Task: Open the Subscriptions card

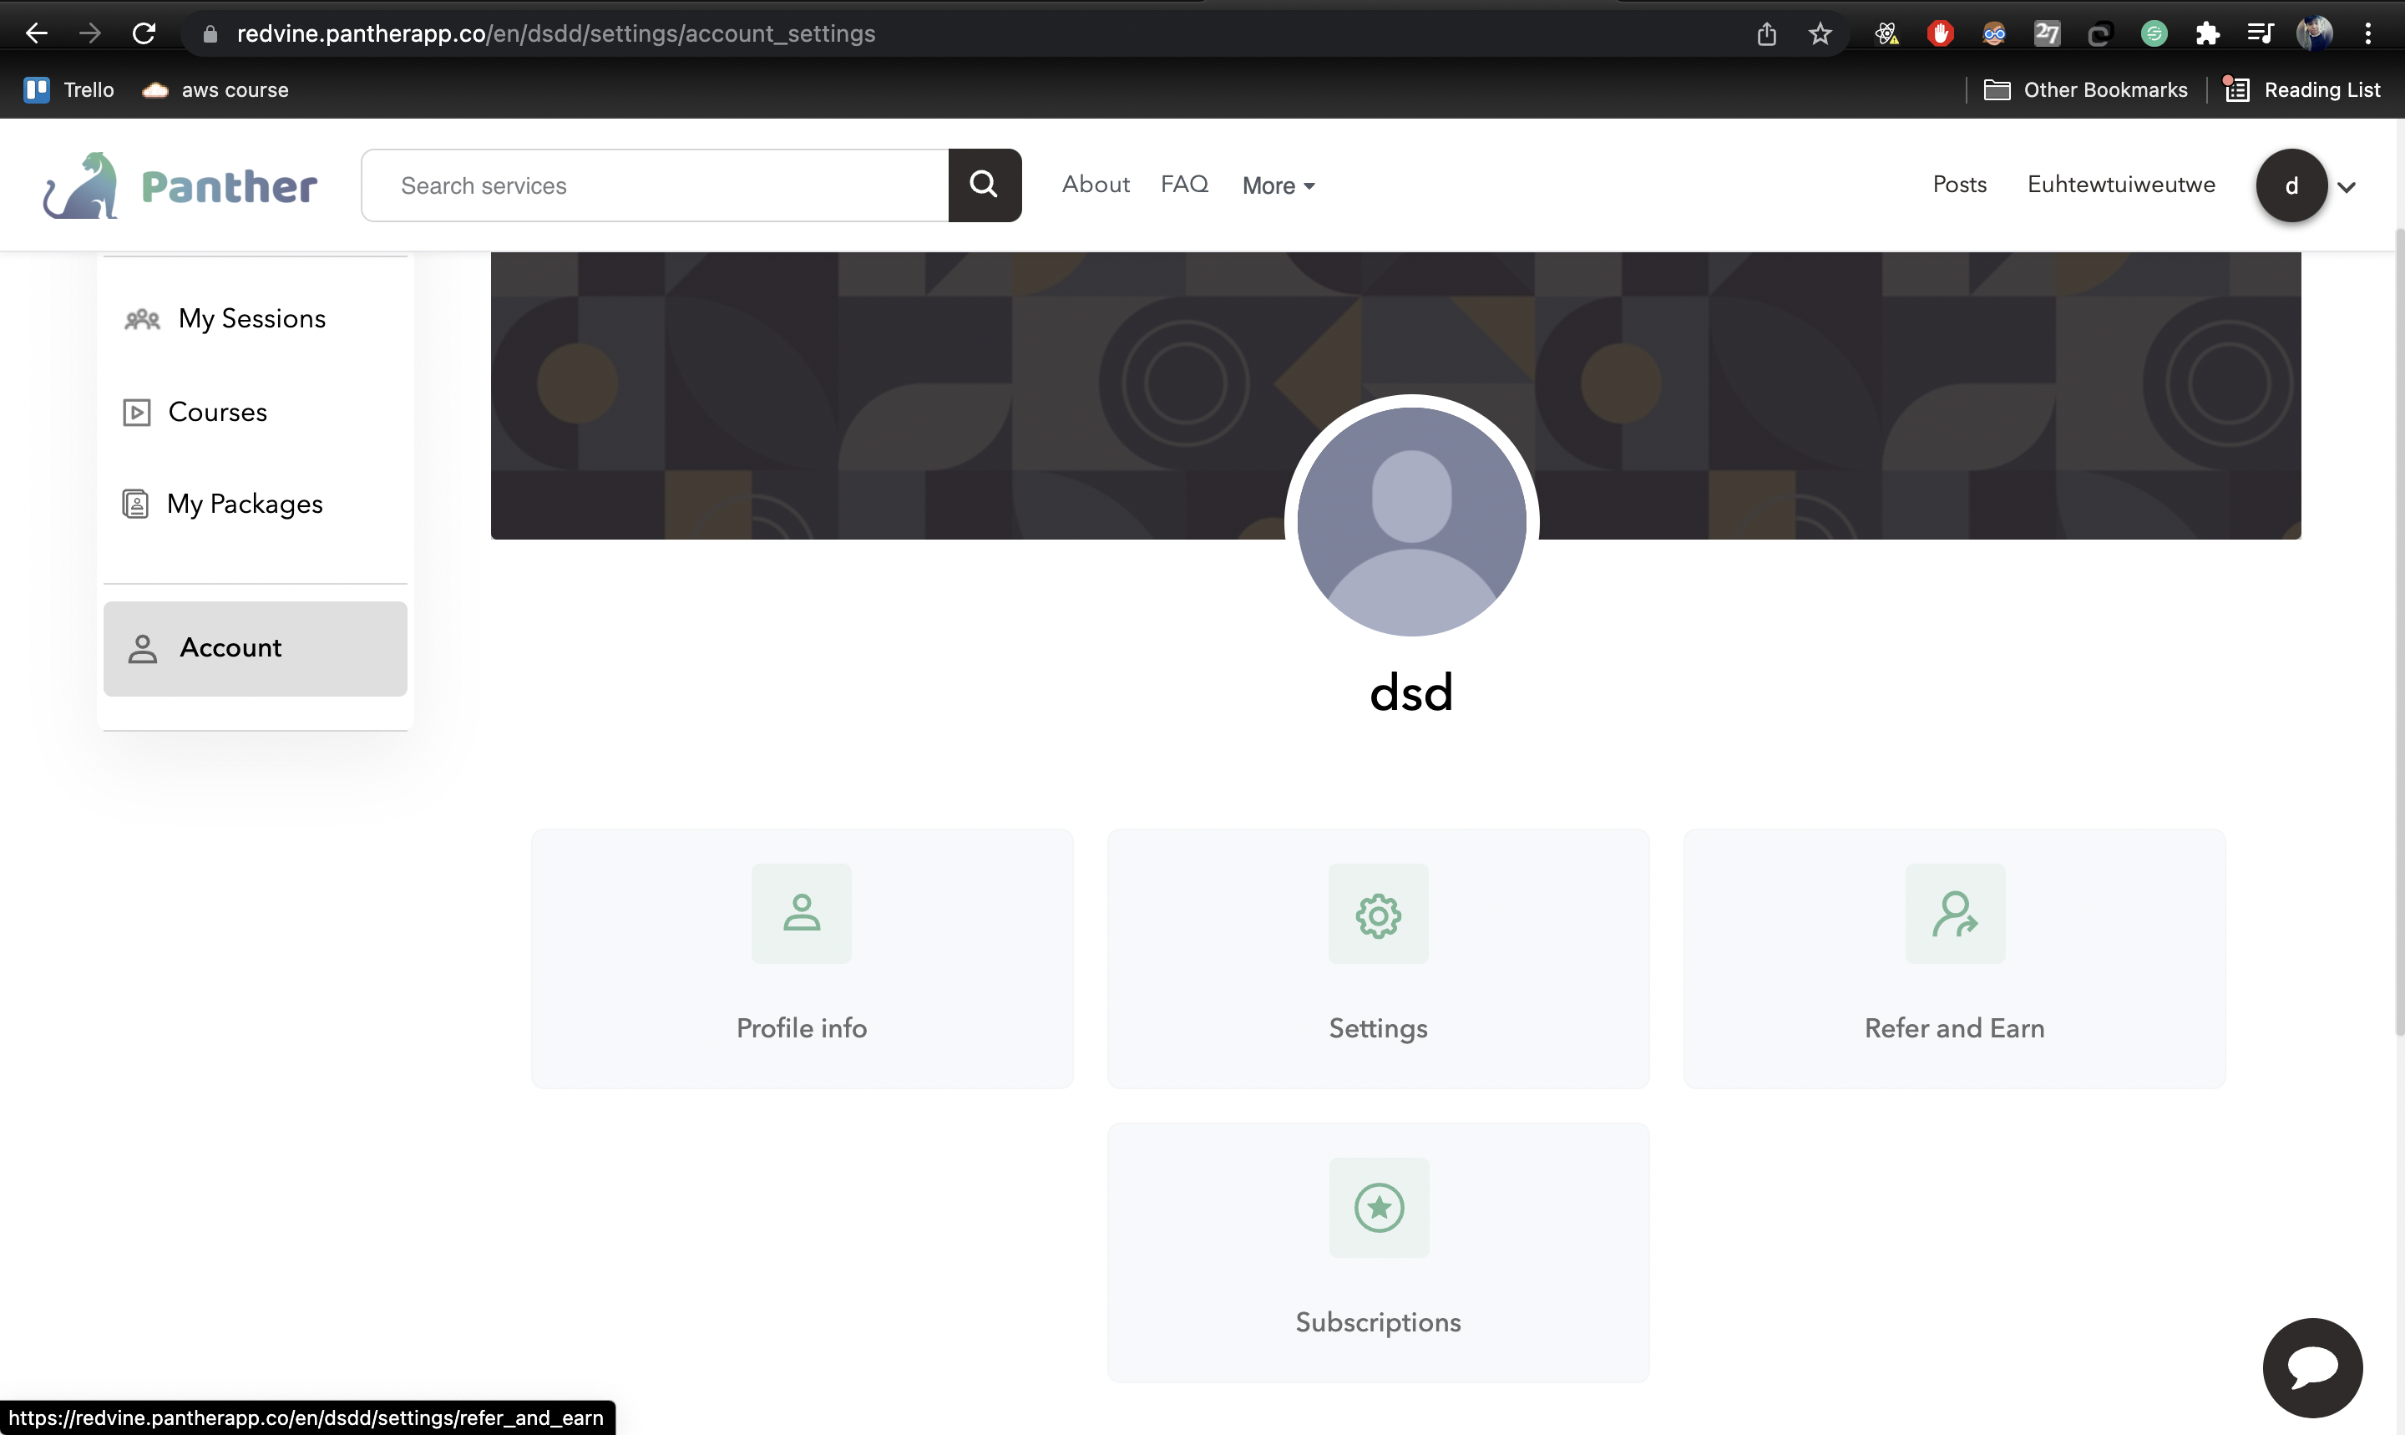Action: (x=1378, y=1252)
